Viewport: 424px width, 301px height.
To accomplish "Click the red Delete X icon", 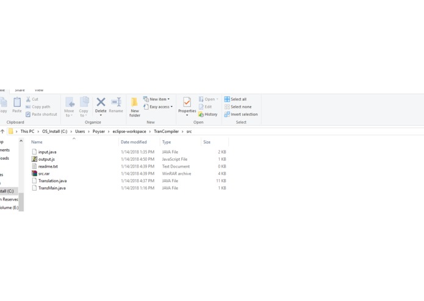I will coord(101,102).
